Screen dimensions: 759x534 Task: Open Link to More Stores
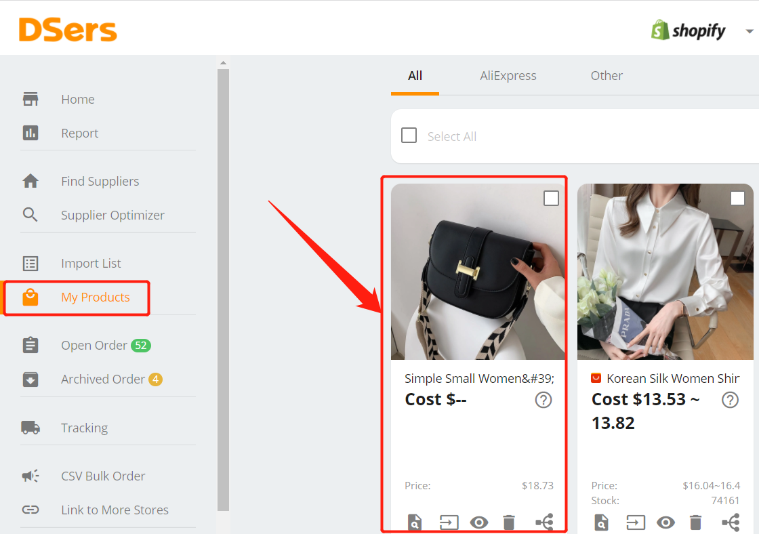pyautogui.click(x=115, y=510)
